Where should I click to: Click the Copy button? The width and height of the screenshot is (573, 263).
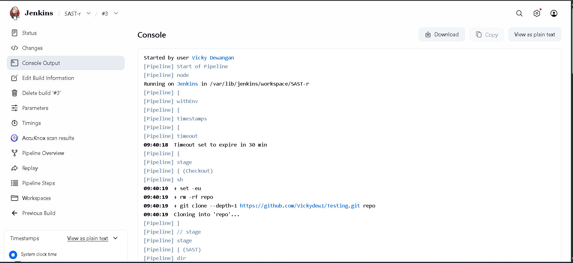click(x=487, y=35)
